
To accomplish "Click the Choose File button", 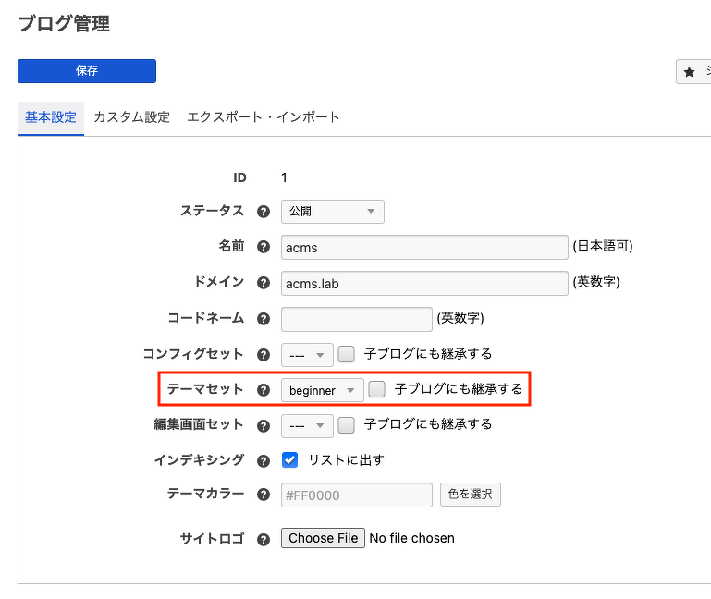I will click(x=323, y=538).
